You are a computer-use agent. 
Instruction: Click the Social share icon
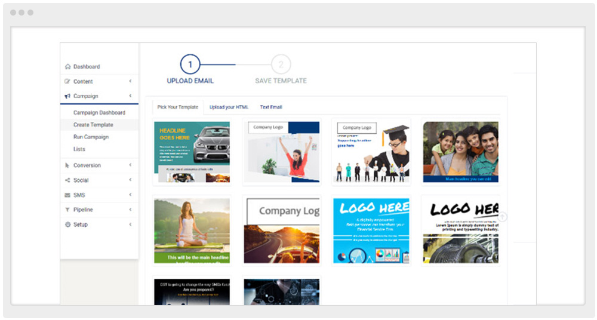[67, 180]
